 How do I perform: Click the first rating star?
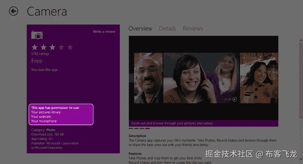tap(35, 47)
